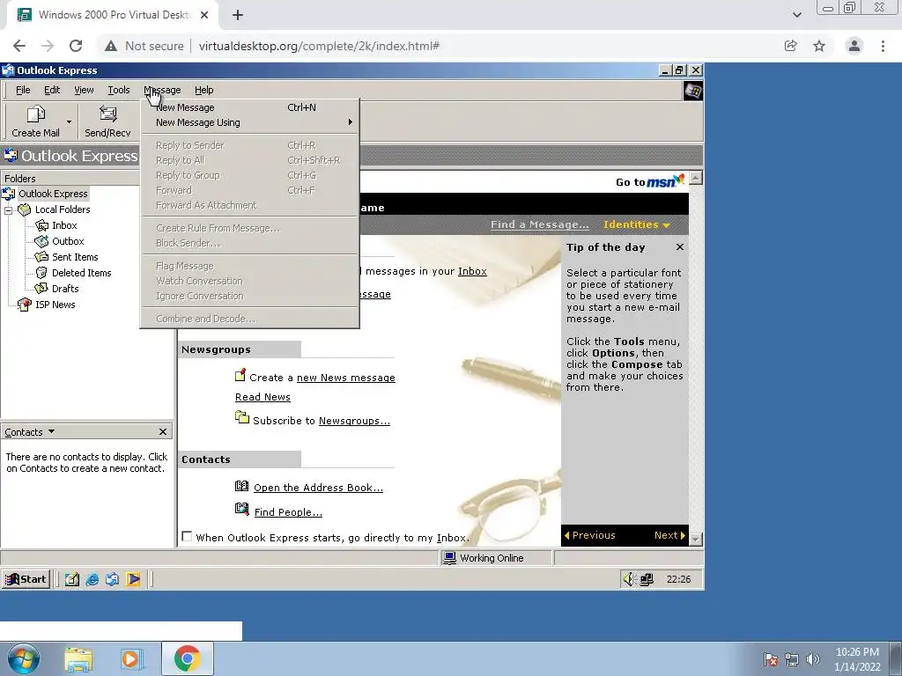
Task: Check go directly to my Inbox checkbox
Action: tap(187, 536)
